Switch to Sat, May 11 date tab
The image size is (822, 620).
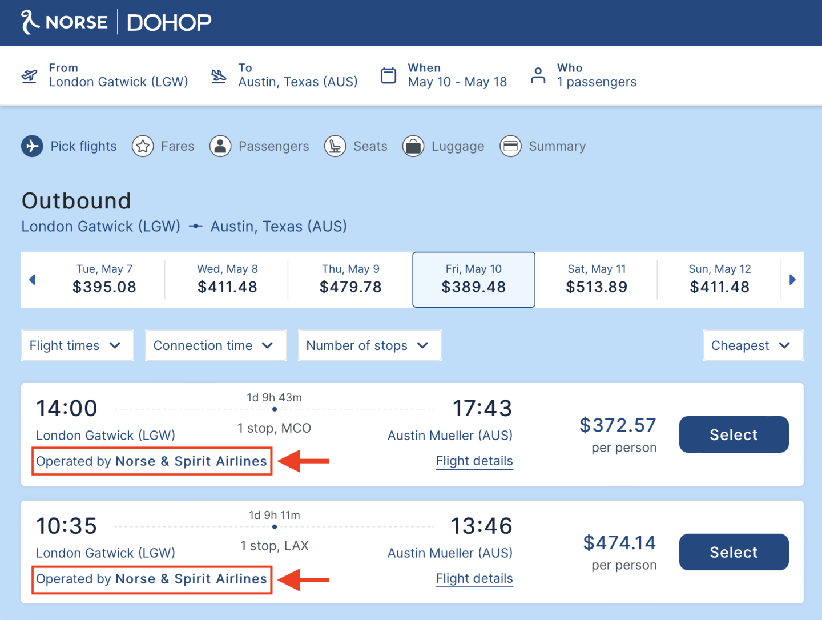tap(597, 279)
